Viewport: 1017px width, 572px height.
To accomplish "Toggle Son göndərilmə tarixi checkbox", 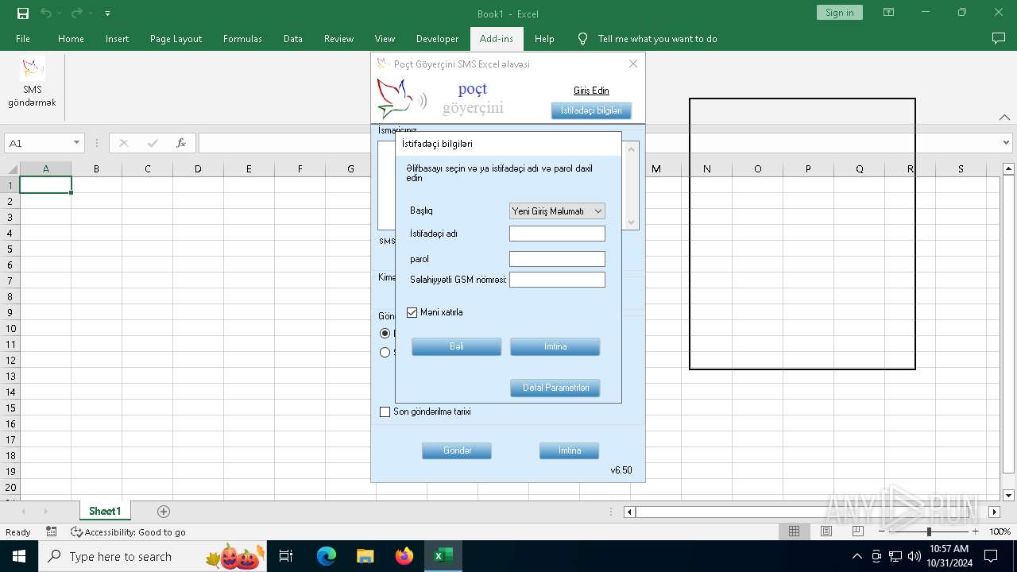I will (x=385, y=412).
